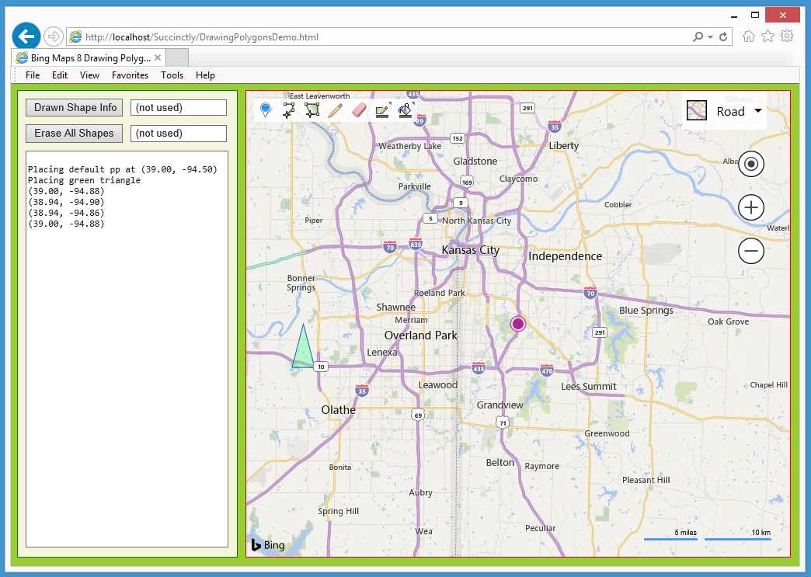Screen dimensions: 811x577
Task: Click the Drawn Shape Info button
Action: [x=74, y=107]
